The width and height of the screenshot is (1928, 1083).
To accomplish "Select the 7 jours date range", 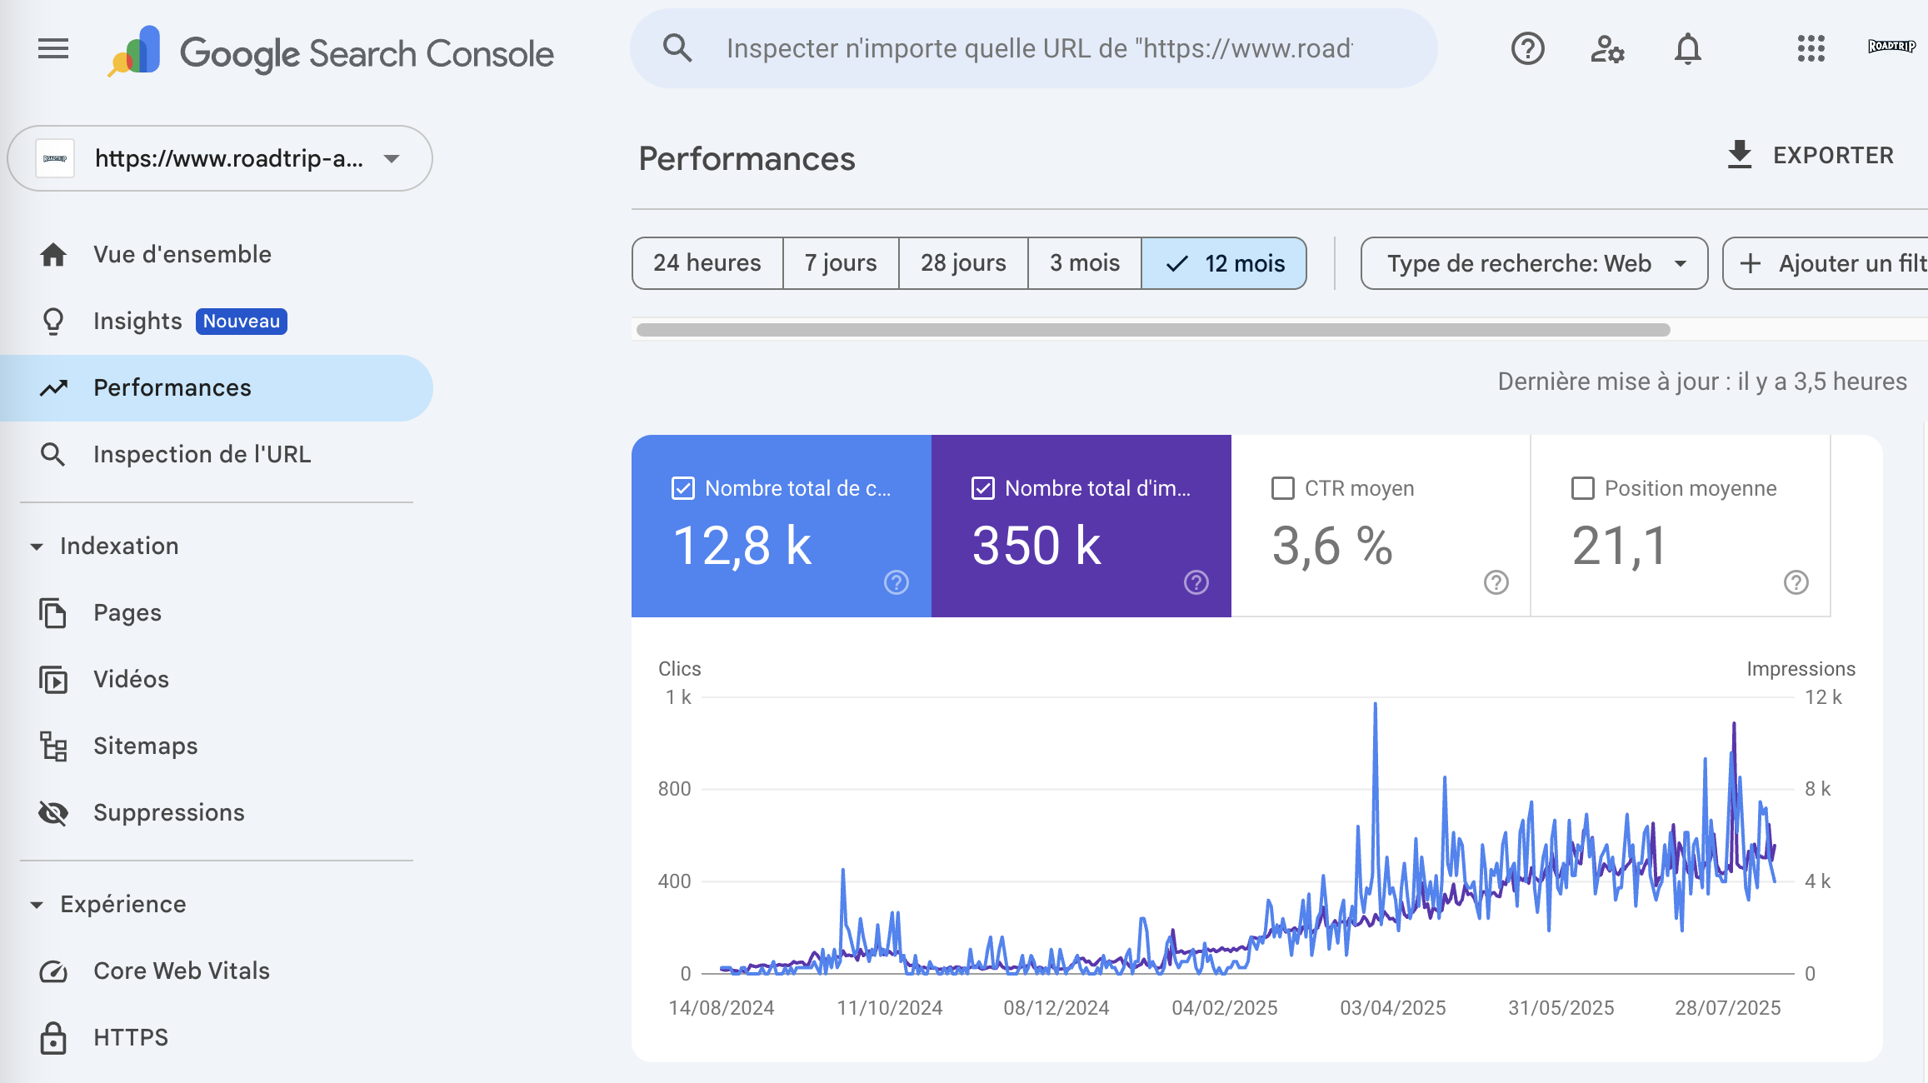I will click(x=841, y=263).
